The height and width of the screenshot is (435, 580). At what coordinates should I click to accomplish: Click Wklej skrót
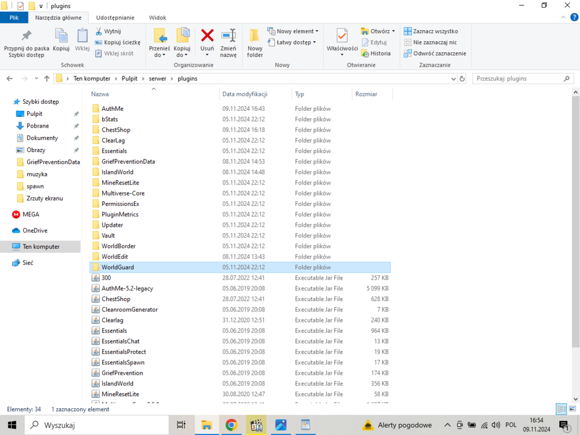click(x=114, y=53)
